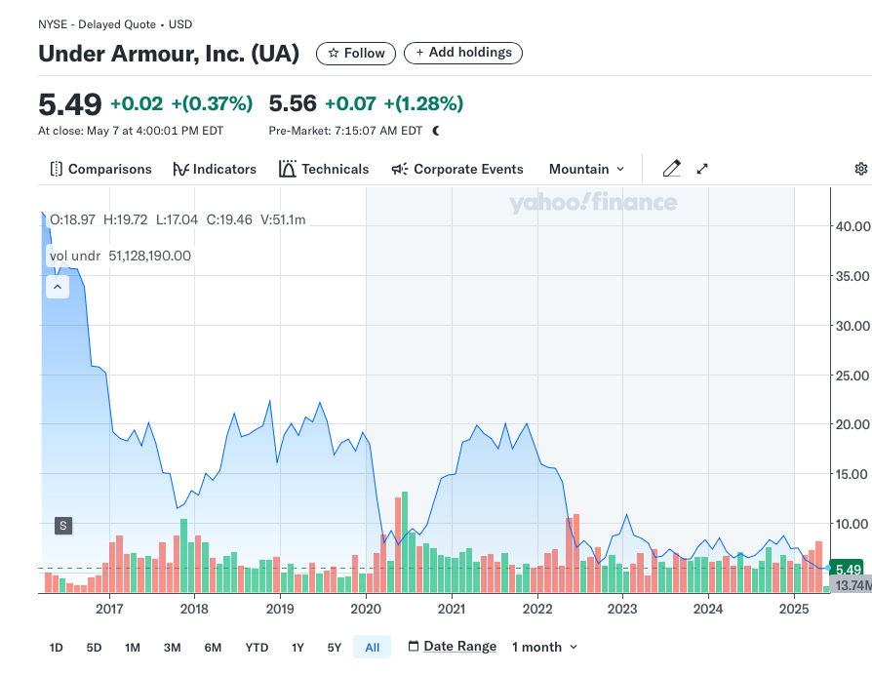Select the 3M time range
This screenshot has height=674, width=872.
click(173, 648)
